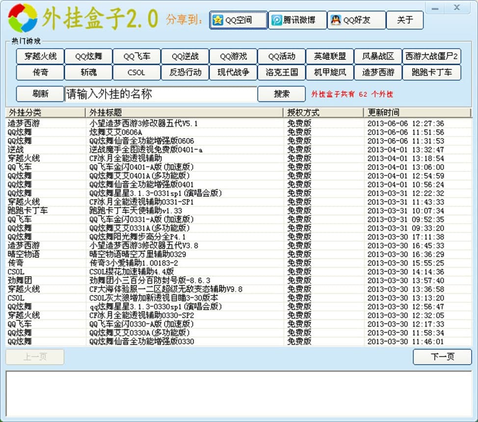Select row QQ飞车金闪0330-A版(加速版)
Viewport: 478px width, 422px height.
tap(239, 324)
